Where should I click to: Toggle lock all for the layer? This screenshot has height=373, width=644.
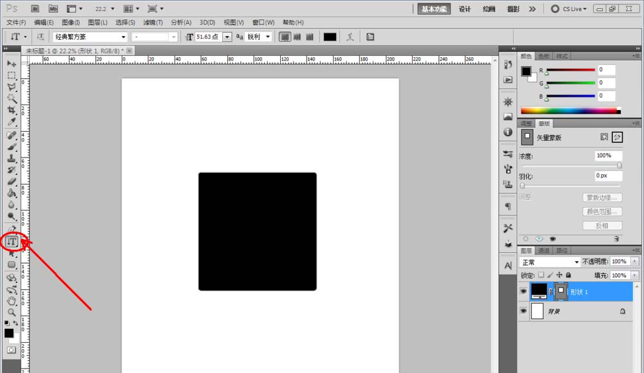(569, 275)
